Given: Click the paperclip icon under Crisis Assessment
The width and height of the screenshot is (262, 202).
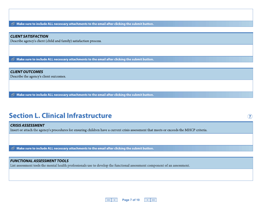Looking at the screenshot, I should pos(13,148).
